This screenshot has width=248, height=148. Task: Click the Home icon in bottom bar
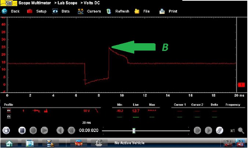pyautogui.click(x=8, y=143)
